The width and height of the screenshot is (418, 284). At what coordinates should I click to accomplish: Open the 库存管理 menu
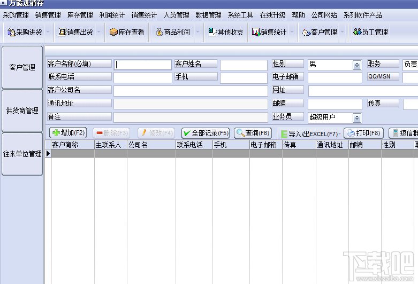[x=80, y=15]
